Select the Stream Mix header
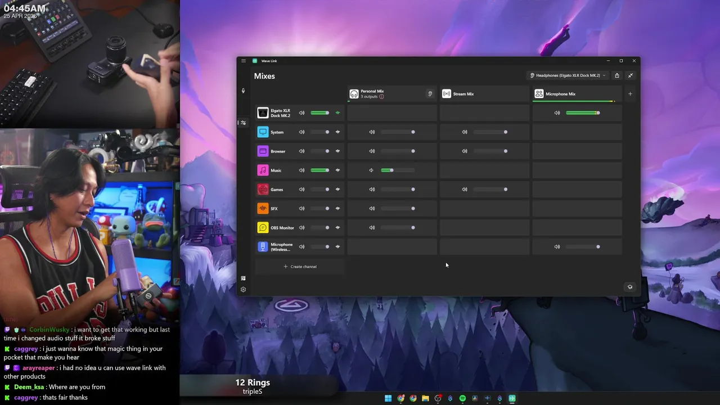This screenshot has height=405, width=720. pyautogui.click(x=484, y=94)
